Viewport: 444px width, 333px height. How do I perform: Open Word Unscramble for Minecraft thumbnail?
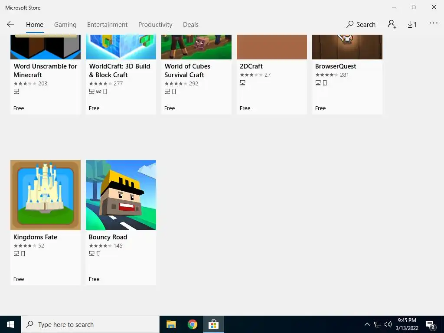[x=46, y=47]
